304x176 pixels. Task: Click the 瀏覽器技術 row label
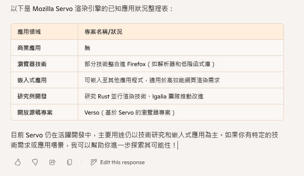tap(32, 64)
